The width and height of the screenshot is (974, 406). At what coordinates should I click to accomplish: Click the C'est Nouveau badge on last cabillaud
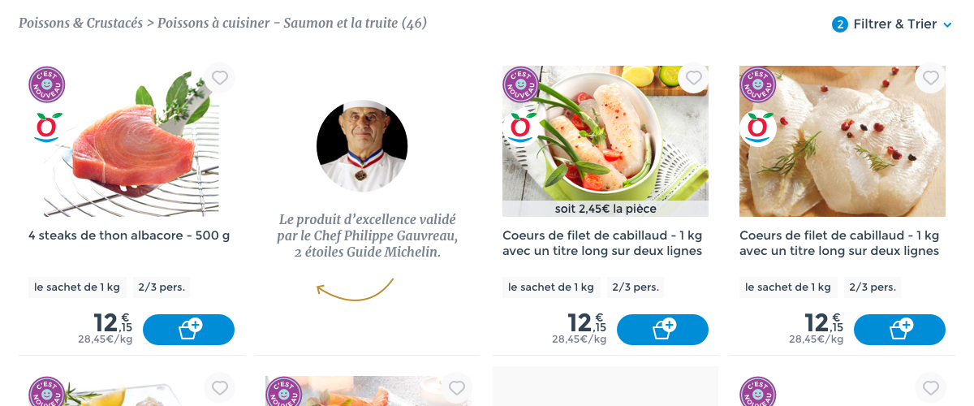(758, 84)
